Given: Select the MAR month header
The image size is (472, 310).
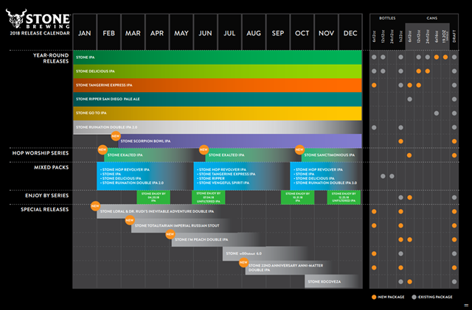Looking at the screenshot, I should coord(133,32).
